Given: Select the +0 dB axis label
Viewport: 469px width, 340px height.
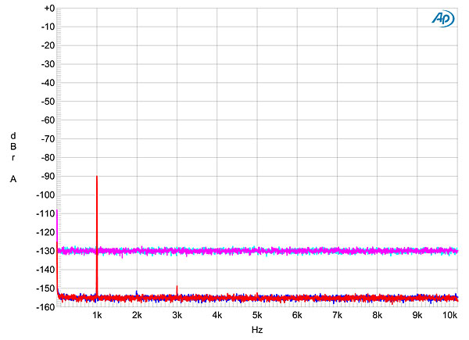Looking at the screenshot, I should coord(49,9).
